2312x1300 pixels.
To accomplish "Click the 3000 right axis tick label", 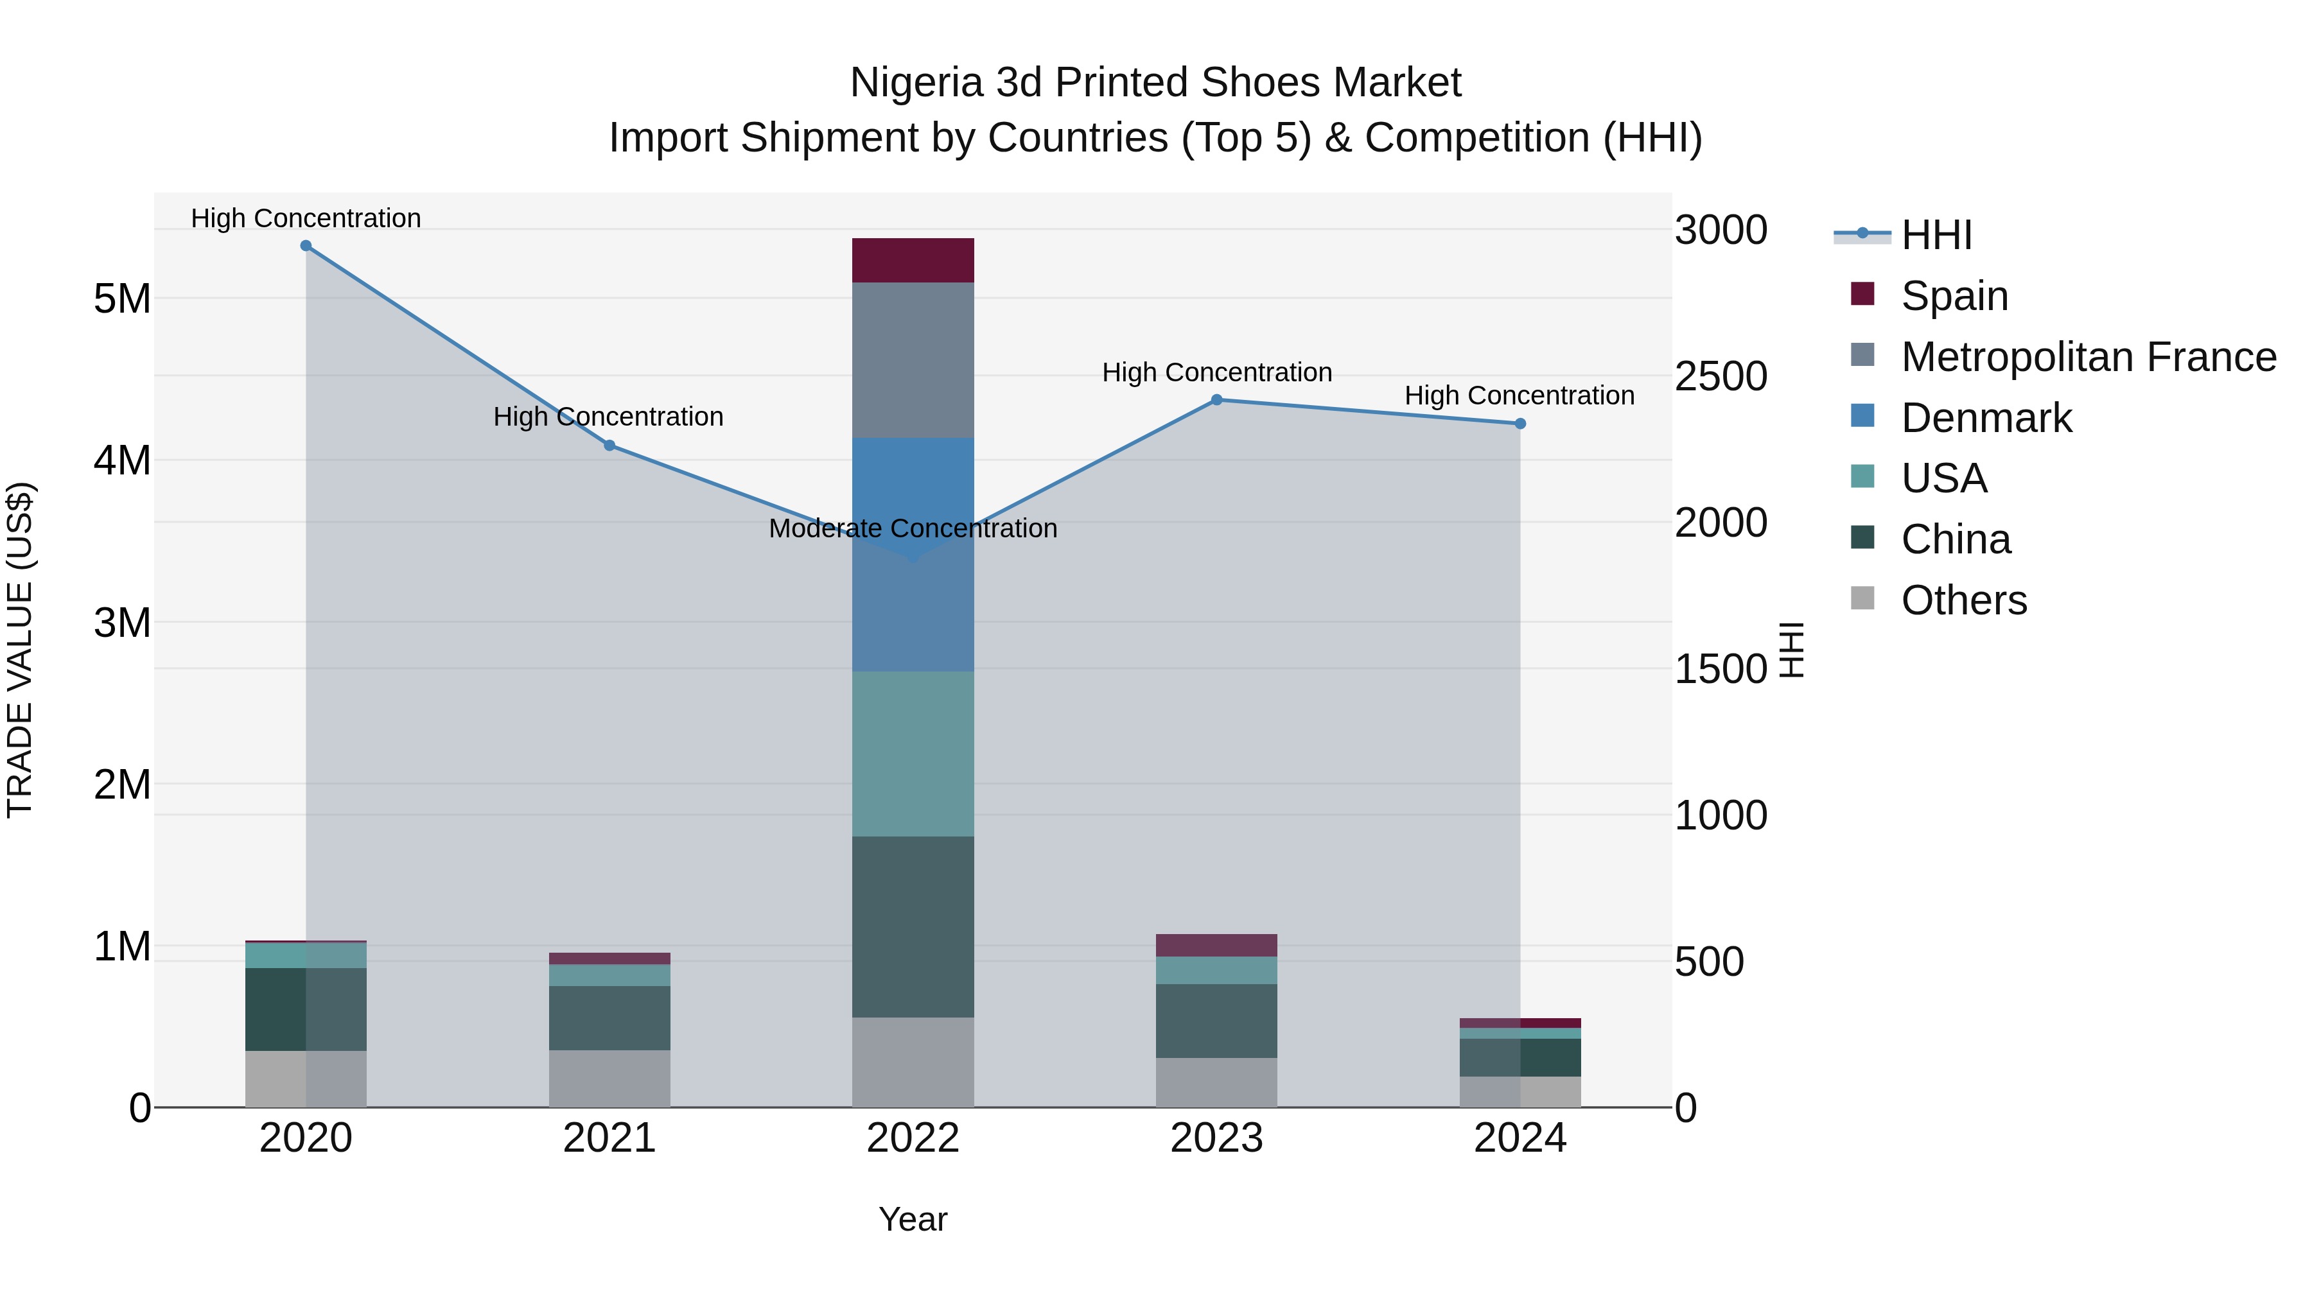I will click(x=1721, y=230).
